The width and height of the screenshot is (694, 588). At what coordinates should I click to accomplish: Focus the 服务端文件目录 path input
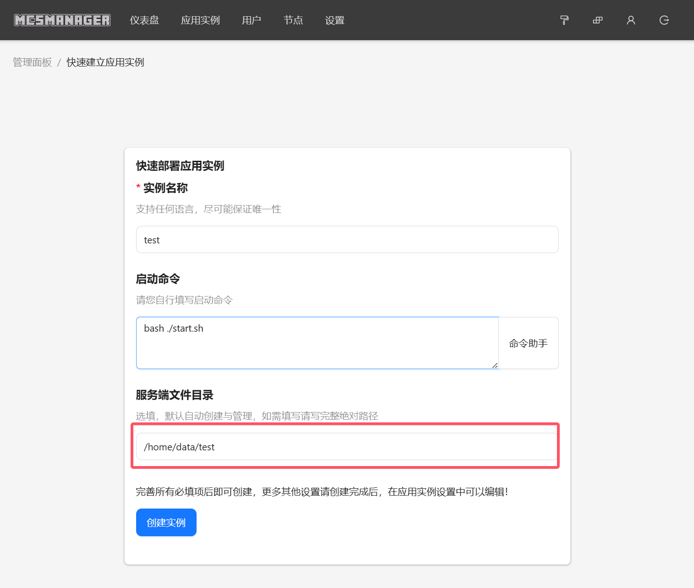click(x=347, y=447)
